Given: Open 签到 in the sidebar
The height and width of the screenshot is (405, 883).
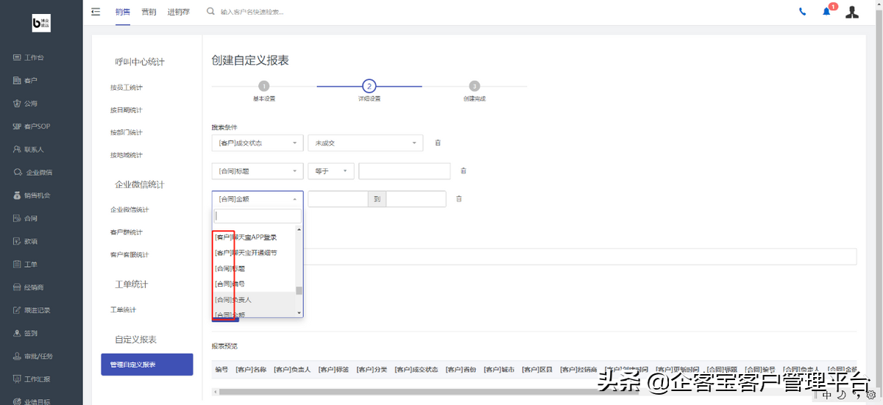Looking at the screenshot, I should point(26,333).
